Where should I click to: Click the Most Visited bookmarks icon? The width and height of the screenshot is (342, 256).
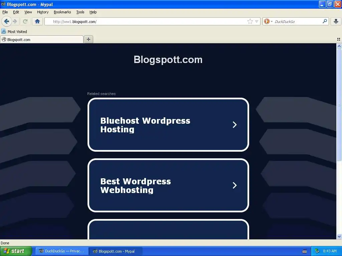(3, 32)
